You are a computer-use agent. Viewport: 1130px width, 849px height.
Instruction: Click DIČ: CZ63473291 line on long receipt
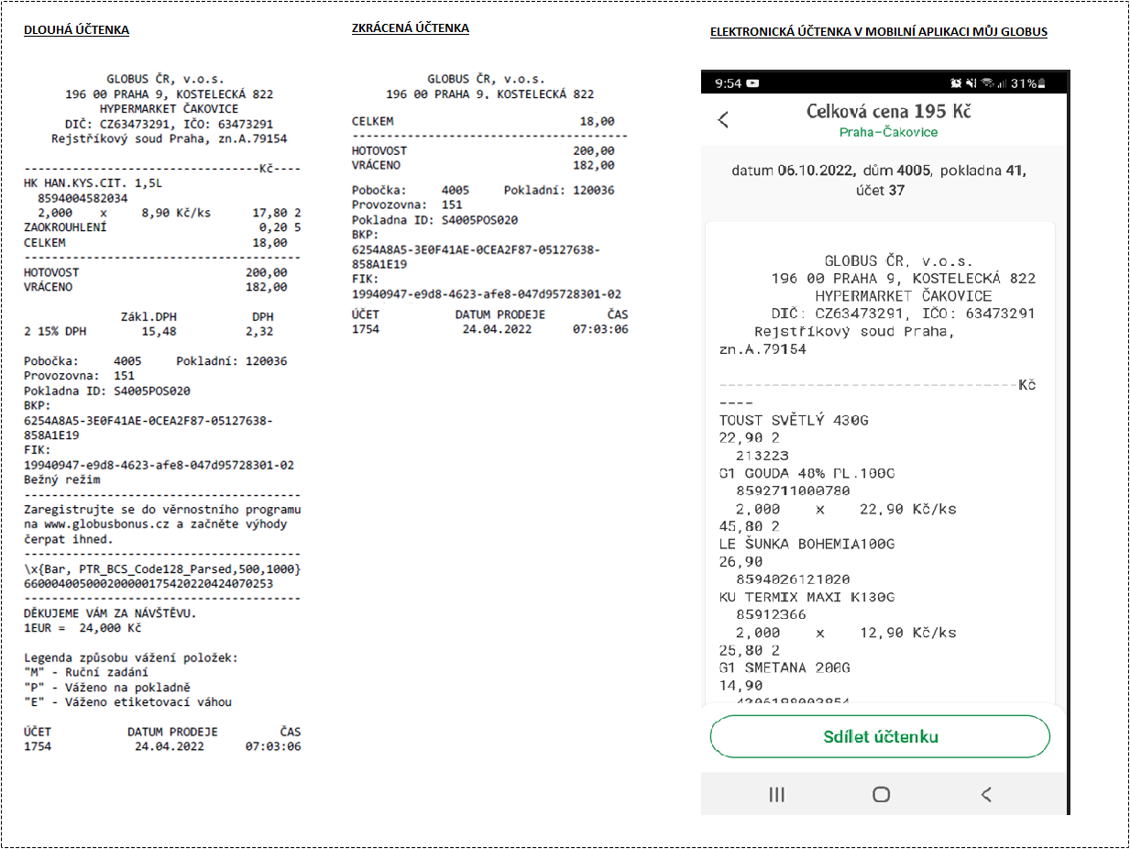coord(169,124)
